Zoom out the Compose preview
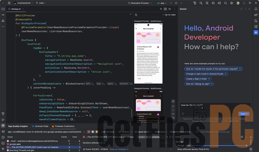The width and height of the screenshot is (259, 152). coord(173,110)
